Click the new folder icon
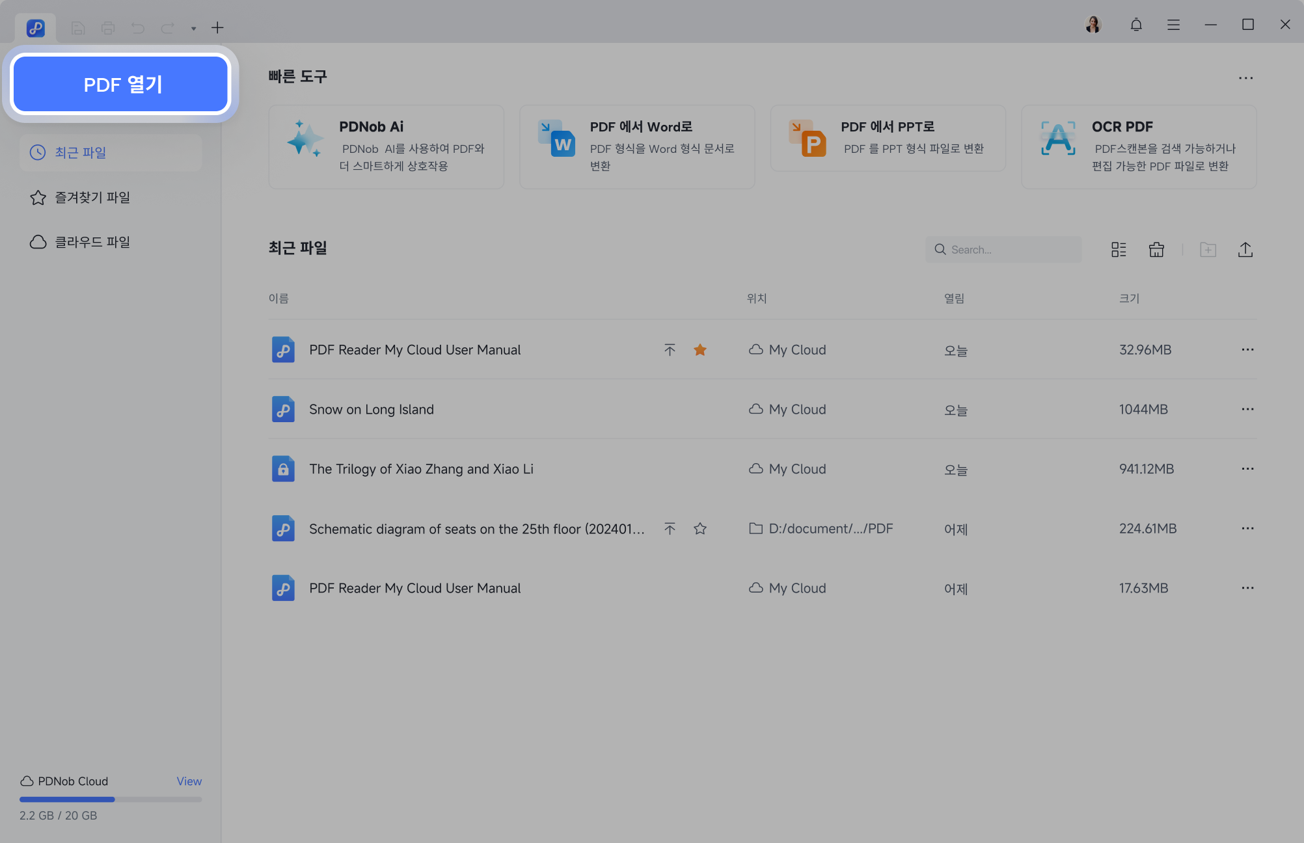The width and height of the screenshot is (1304, 843). pyautogui.click(x=1208, y=250)
